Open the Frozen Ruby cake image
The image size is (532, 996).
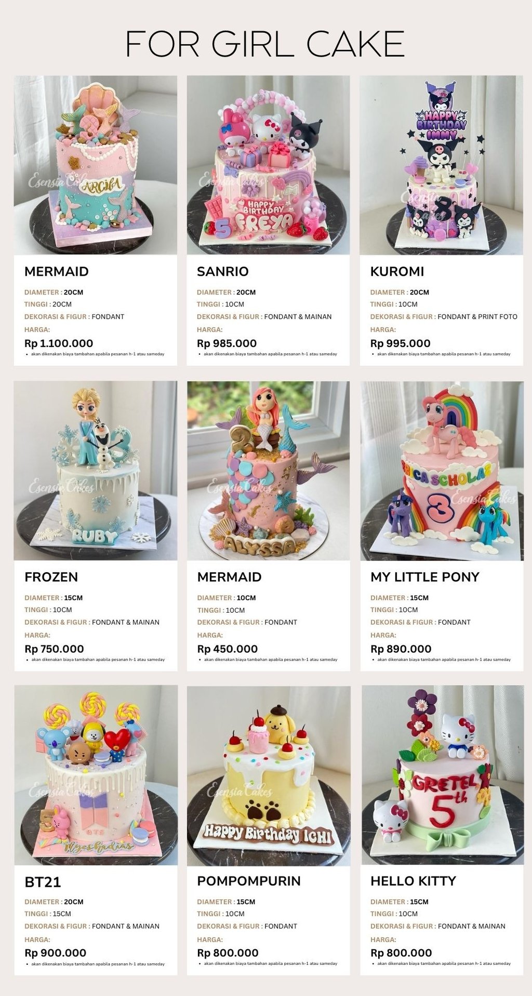coord(96,471)
